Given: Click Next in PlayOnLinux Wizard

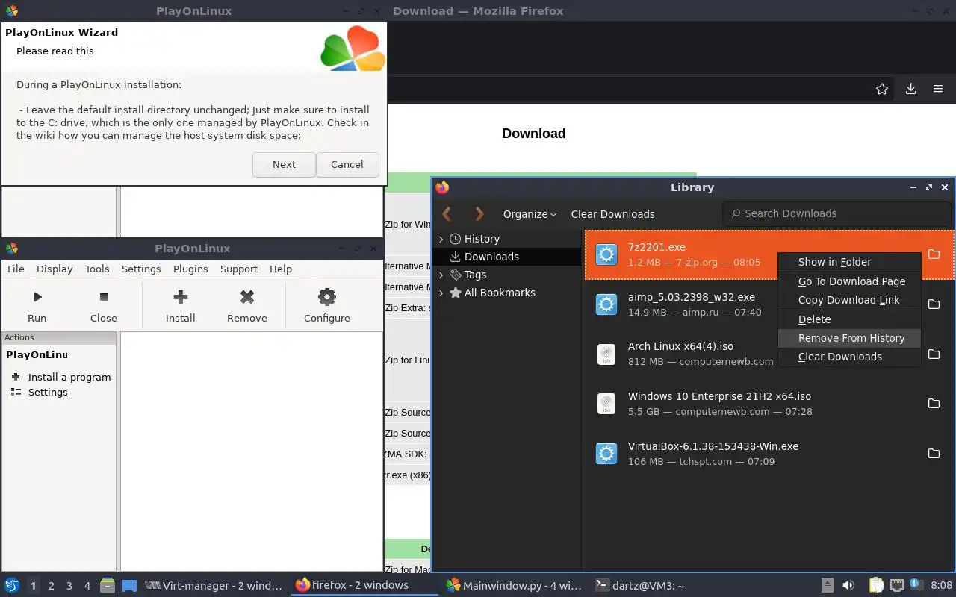Looking at the screenshot, I should [x=284, y=165].
